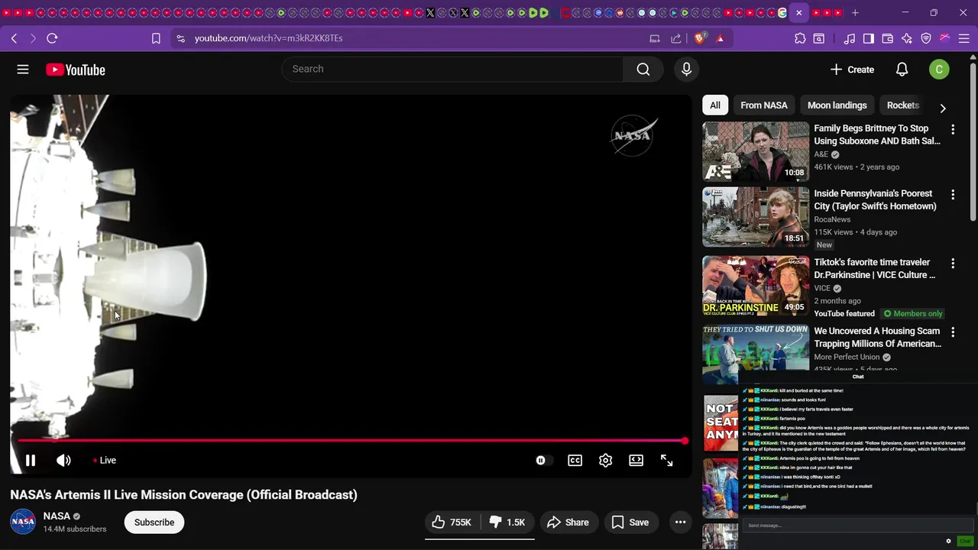Click the NASA channel avatar
Screen dimensions: 978x550
[x=23, y=522]
